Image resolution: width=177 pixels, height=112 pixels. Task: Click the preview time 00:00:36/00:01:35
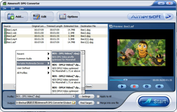click(x=162, y=80)
